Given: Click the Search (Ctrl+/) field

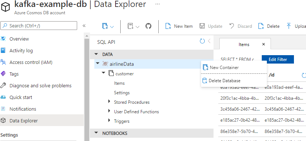Looking at the screenshot, I should [39, 26].
